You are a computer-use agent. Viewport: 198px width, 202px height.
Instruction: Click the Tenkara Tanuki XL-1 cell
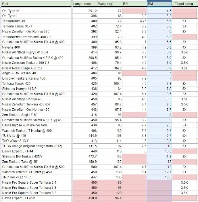36,26
